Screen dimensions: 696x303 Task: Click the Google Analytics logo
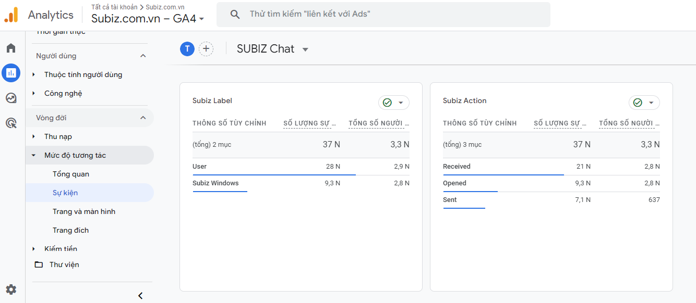tap(11, 15)
